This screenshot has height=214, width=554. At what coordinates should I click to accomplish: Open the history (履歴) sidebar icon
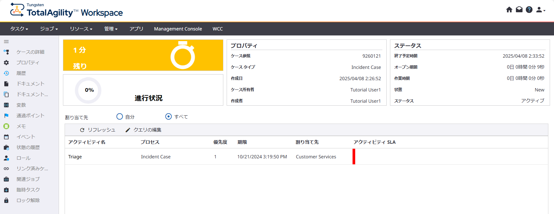pos(6,73)
